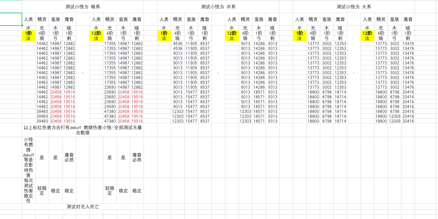Click the topmost 39483 damage value
Viewport: 438px width, 219px height.
(x=42, y=111)
